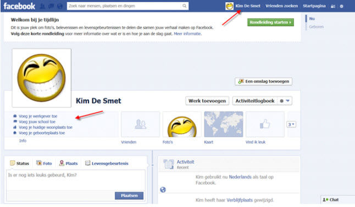Expand the sections dropdown showing 3
355x207 pixels.
click(291, 124)
